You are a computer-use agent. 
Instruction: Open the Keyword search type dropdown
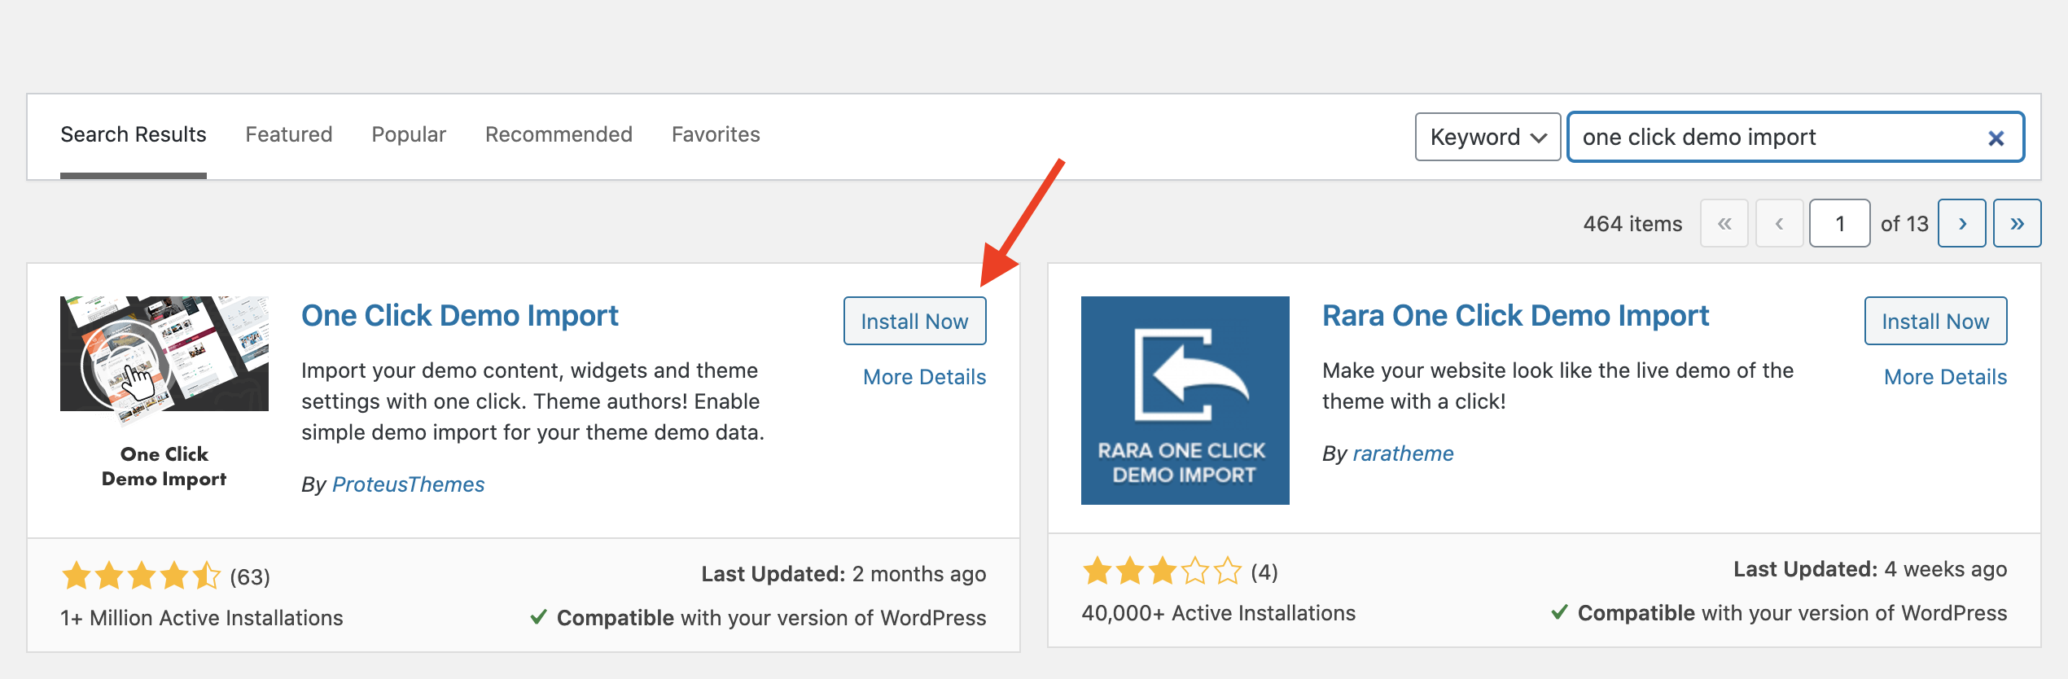point(1487,137)
